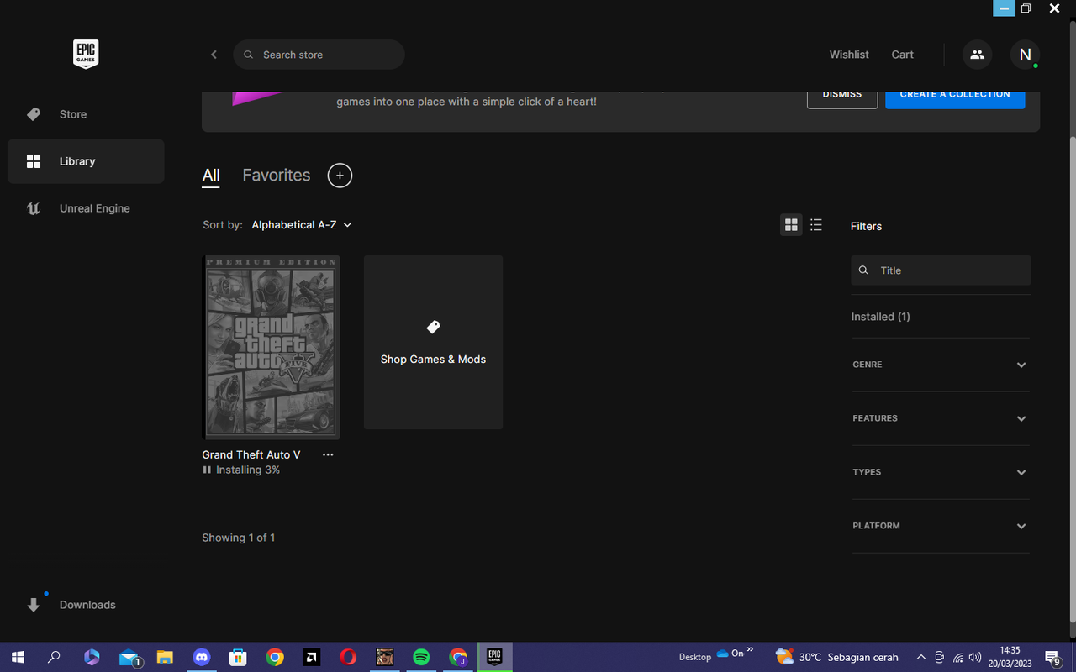1076x672 pixels.
Task: Open the Alphabetical A-Z sort dropdown
Action: click(x=302, y=225)
